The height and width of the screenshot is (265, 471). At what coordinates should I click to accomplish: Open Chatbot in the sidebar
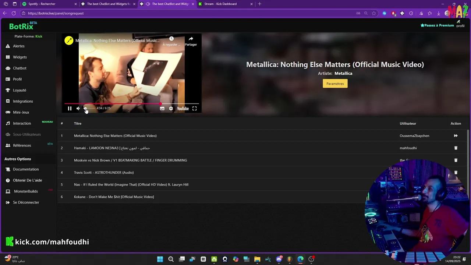pos(20,68)
